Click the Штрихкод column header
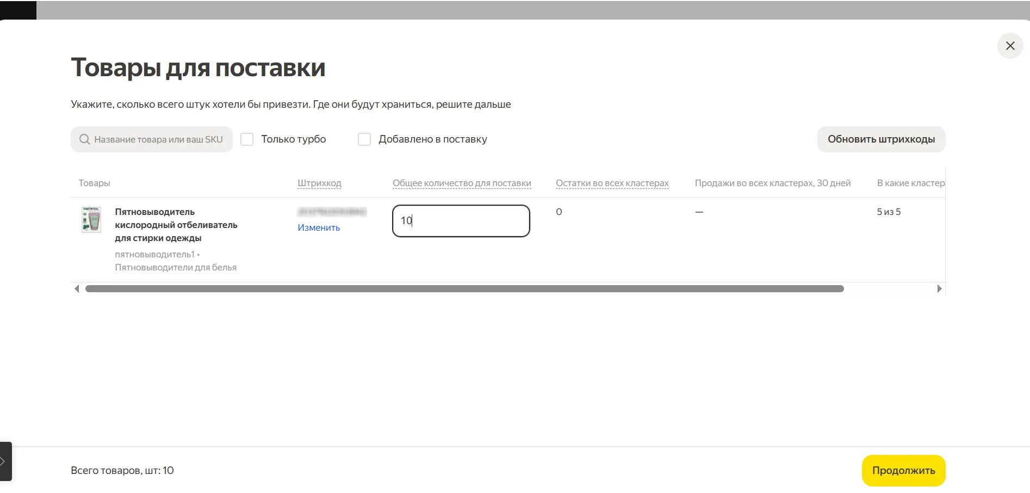 (x=319, y=183)
